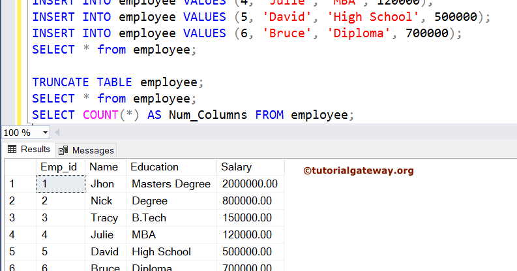Select the Emp_id cell in Jhon's row
Viewport: 517px width, 271px height.
pyautogui.click(x=61, y=184)
